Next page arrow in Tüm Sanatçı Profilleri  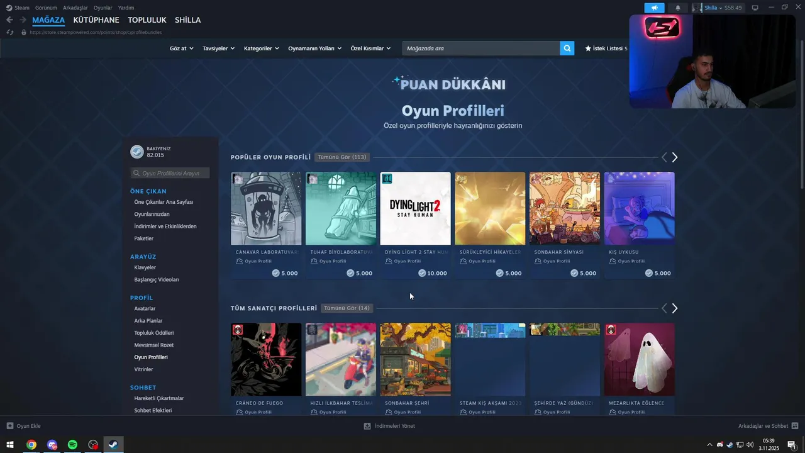pyautogui.click(x=675, y=308)
